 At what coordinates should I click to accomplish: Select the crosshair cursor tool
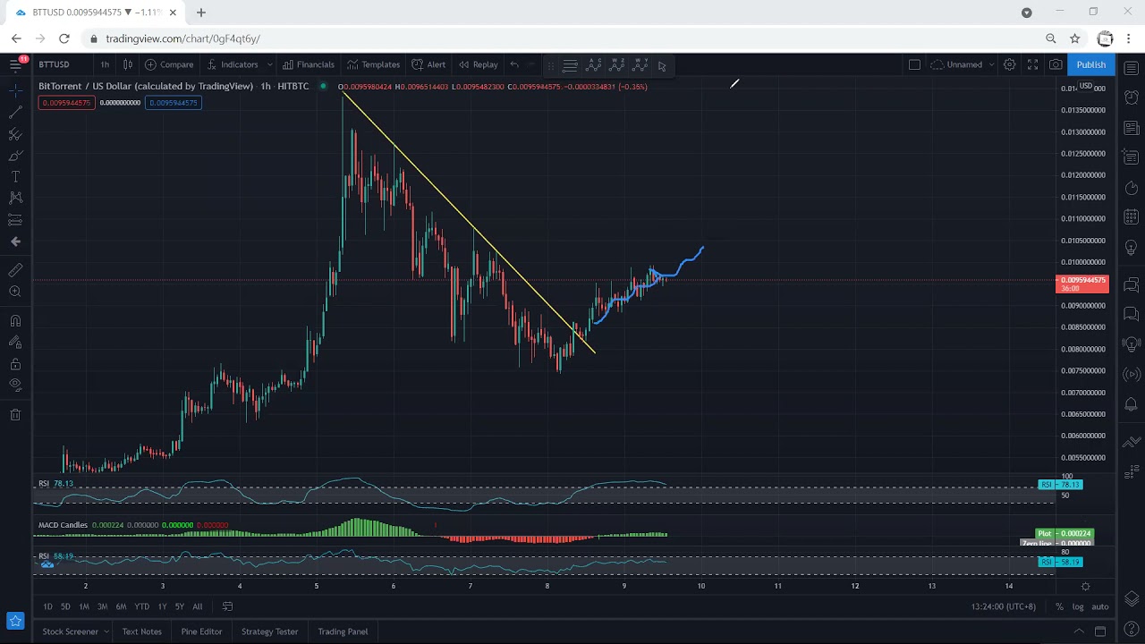[15, 89]
